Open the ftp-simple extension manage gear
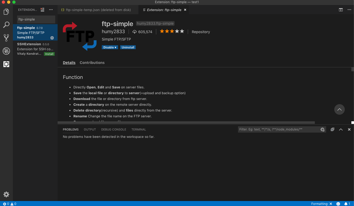This screenshot has width=354, height=206. click(52, 38)
